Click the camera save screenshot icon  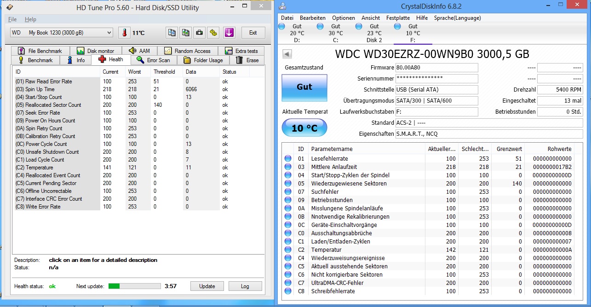200,33
